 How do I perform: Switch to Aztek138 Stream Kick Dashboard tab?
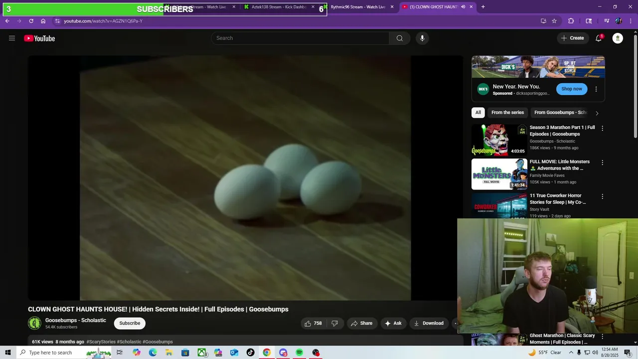tap(279, 7)
